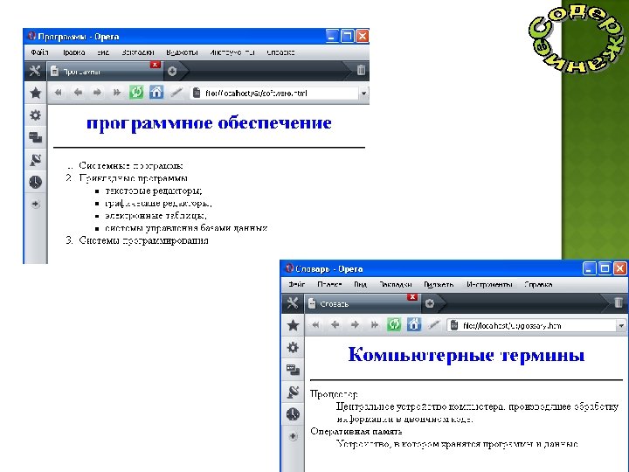Click address field with glossary.htm

point(532,325)
